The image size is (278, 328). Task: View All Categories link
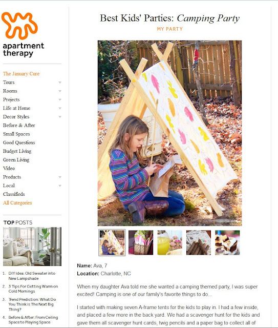click(17, 203)
